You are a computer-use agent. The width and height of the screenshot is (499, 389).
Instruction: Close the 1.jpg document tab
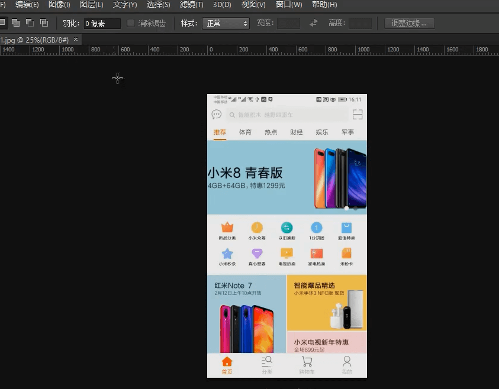pyautogui.click(x=76, y=40)
